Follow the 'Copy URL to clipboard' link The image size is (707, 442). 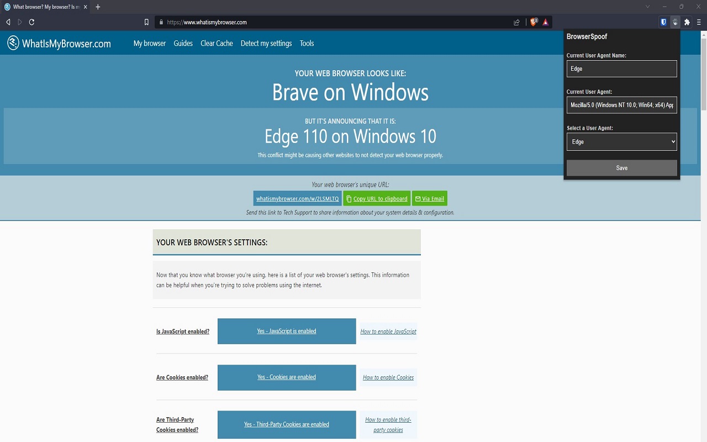pos(377,198)
